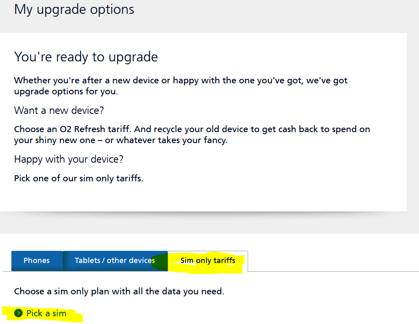This screenshot has height=324, width=419.
Task: Click the divider line right of the tabs
Action: point(333,271)
